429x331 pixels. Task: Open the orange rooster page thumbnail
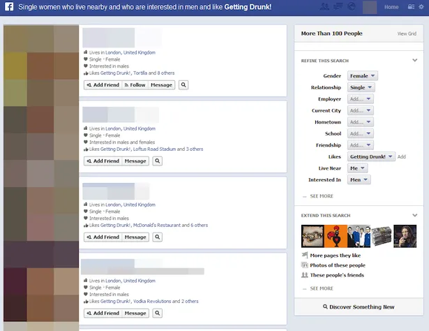336,236
